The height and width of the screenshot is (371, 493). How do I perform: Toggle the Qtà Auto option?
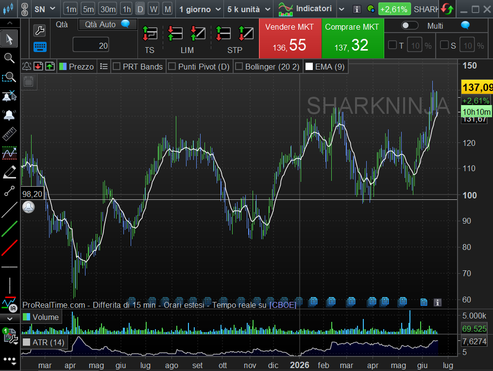(x=107, y=24)
